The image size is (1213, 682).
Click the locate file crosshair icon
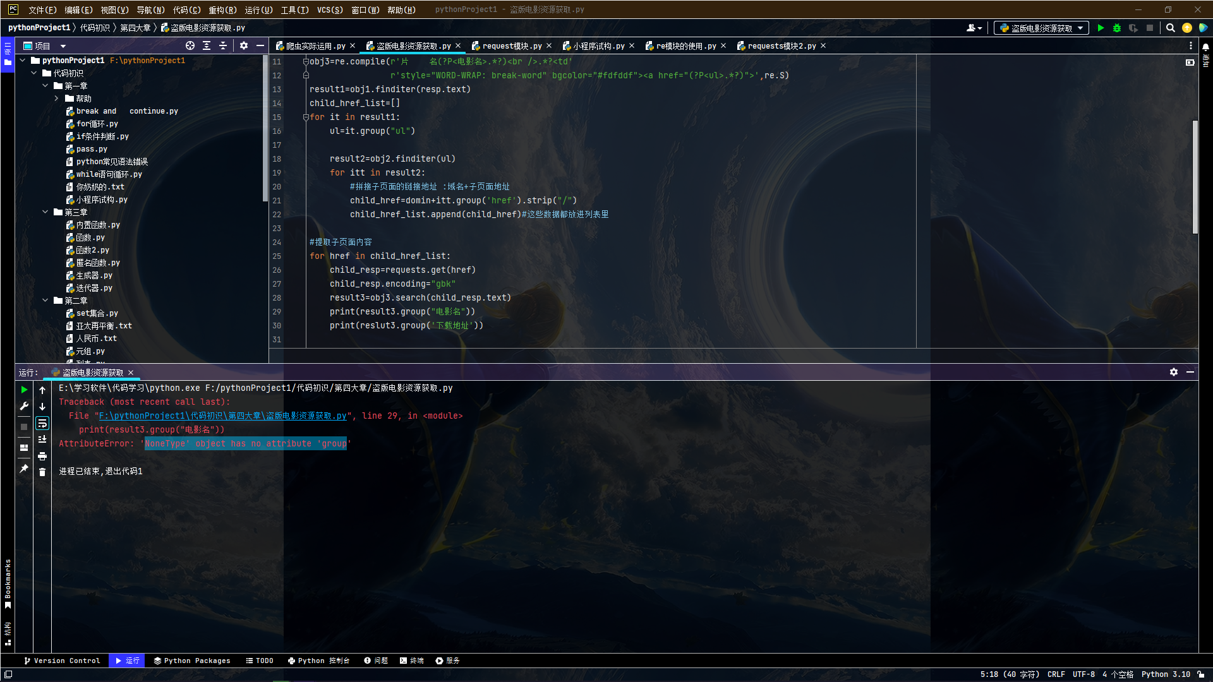190,45
